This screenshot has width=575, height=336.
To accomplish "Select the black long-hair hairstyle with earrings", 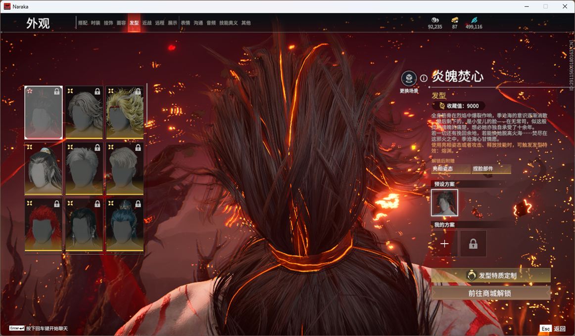I will (x=84, y=225).
